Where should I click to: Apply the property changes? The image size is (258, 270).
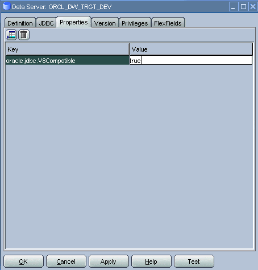109,261
